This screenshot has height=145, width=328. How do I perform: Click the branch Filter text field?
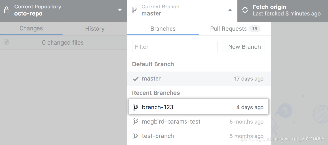click(175, 46)
